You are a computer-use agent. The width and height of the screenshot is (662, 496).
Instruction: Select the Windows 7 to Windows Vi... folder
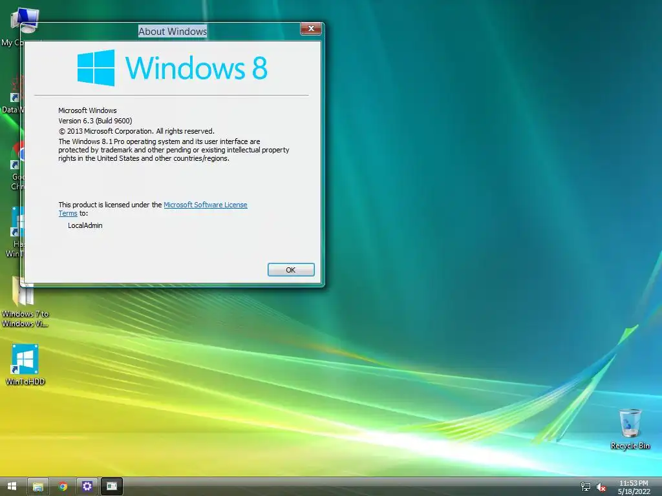click(25, 302)
